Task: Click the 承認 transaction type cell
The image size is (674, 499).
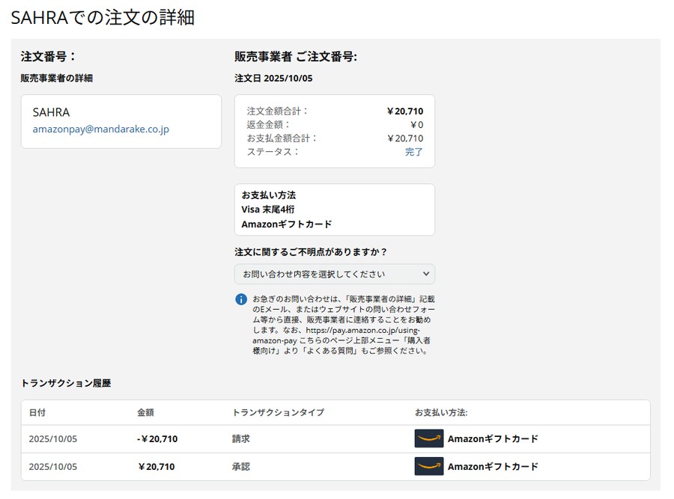Action: (240, 466)
